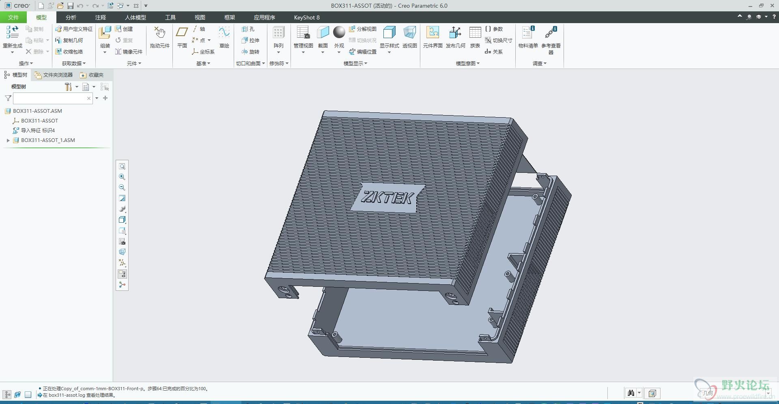This screenshot has height=404, width=779.
Task: Open Cut & Surface (切口和曲面) dropdown
Action: point(250,63)
